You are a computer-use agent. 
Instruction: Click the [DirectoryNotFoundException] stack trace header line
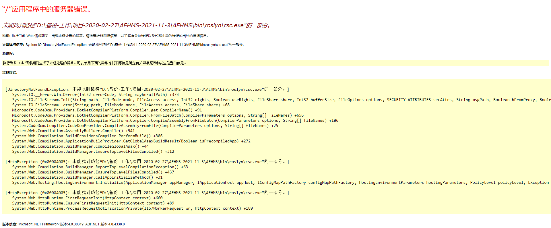[147, 89]
